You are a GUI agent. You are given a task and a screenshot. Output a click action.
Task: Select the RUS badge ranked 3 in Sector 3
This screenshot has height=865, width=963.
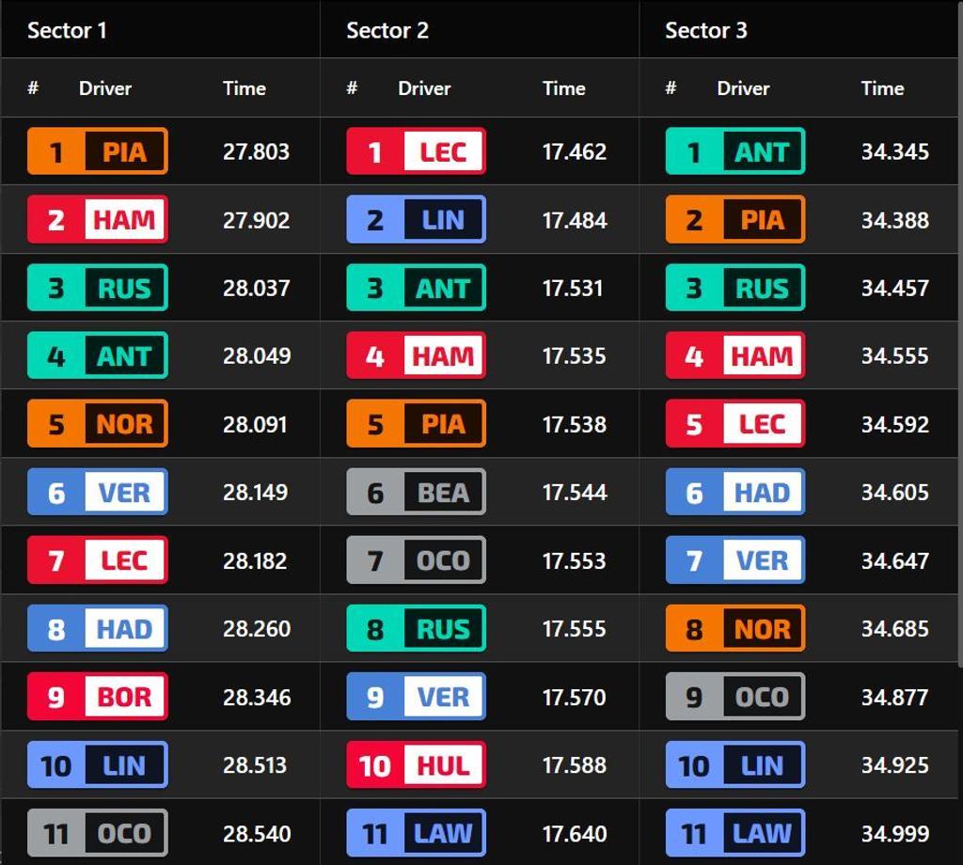pos(735,288)
